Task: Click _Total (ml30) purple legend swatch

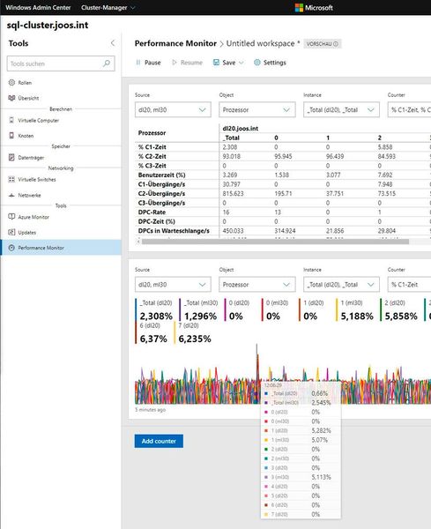Action: tap(180, 309)
